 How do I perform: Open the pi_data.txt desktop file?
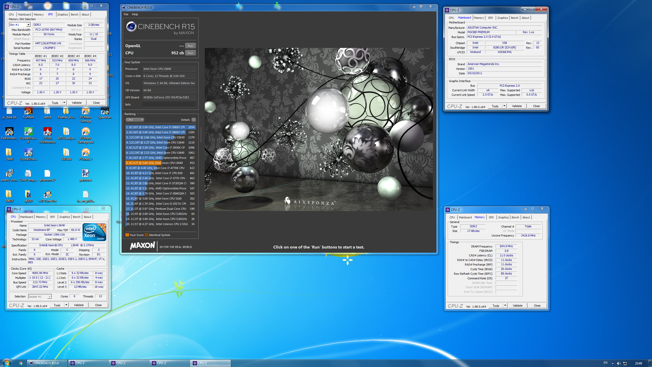tap(9, 114)
